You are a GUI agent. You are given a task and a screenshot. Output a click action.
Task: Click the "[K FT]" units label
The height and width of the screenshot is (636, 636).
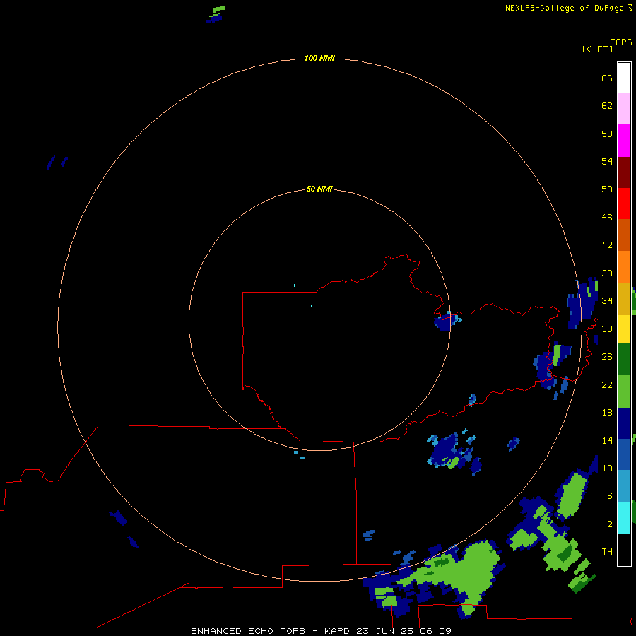point(597,49)
